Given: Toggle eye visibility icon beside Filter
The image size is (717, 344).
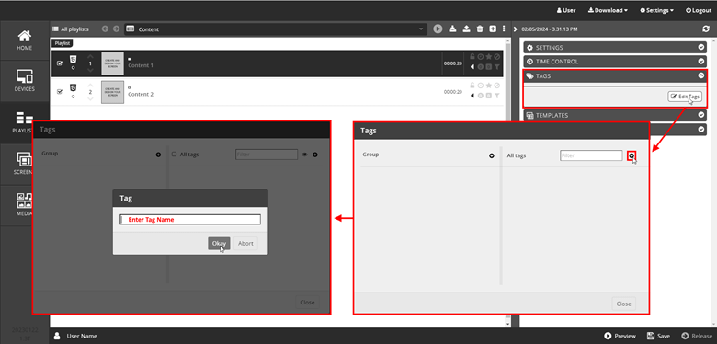Looking at the screenshot, I should pos(305,155).
